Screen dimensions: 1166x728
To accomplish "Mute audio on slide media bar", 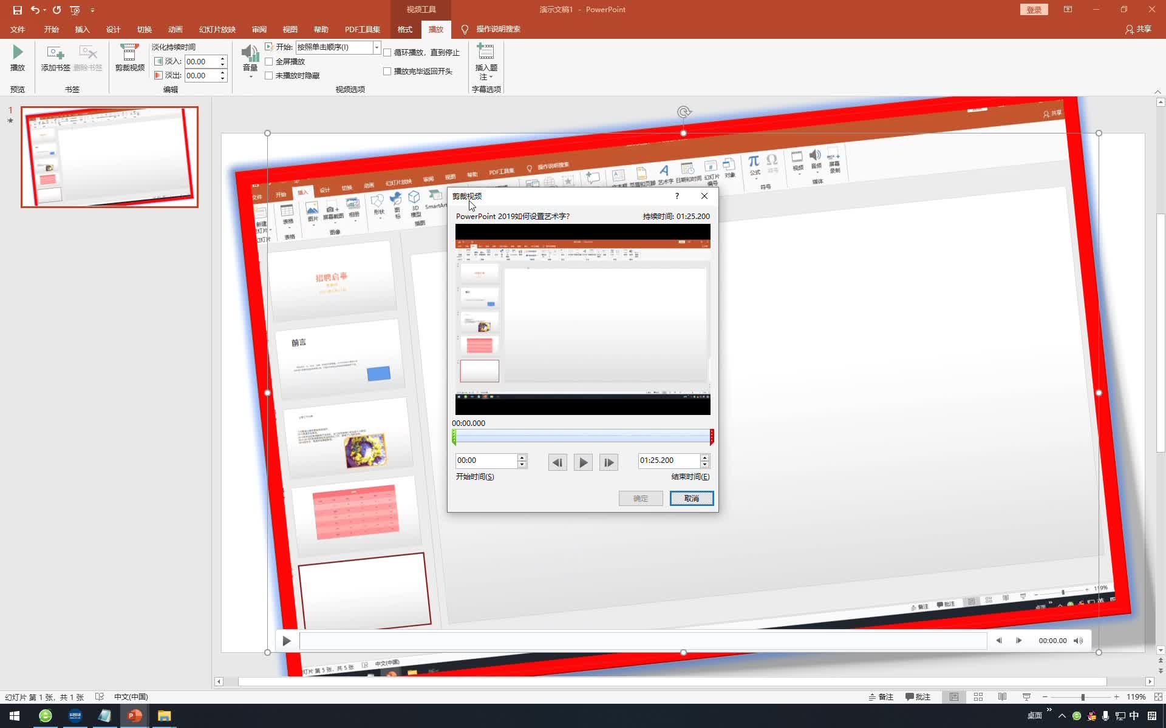I will [1078, 641].
